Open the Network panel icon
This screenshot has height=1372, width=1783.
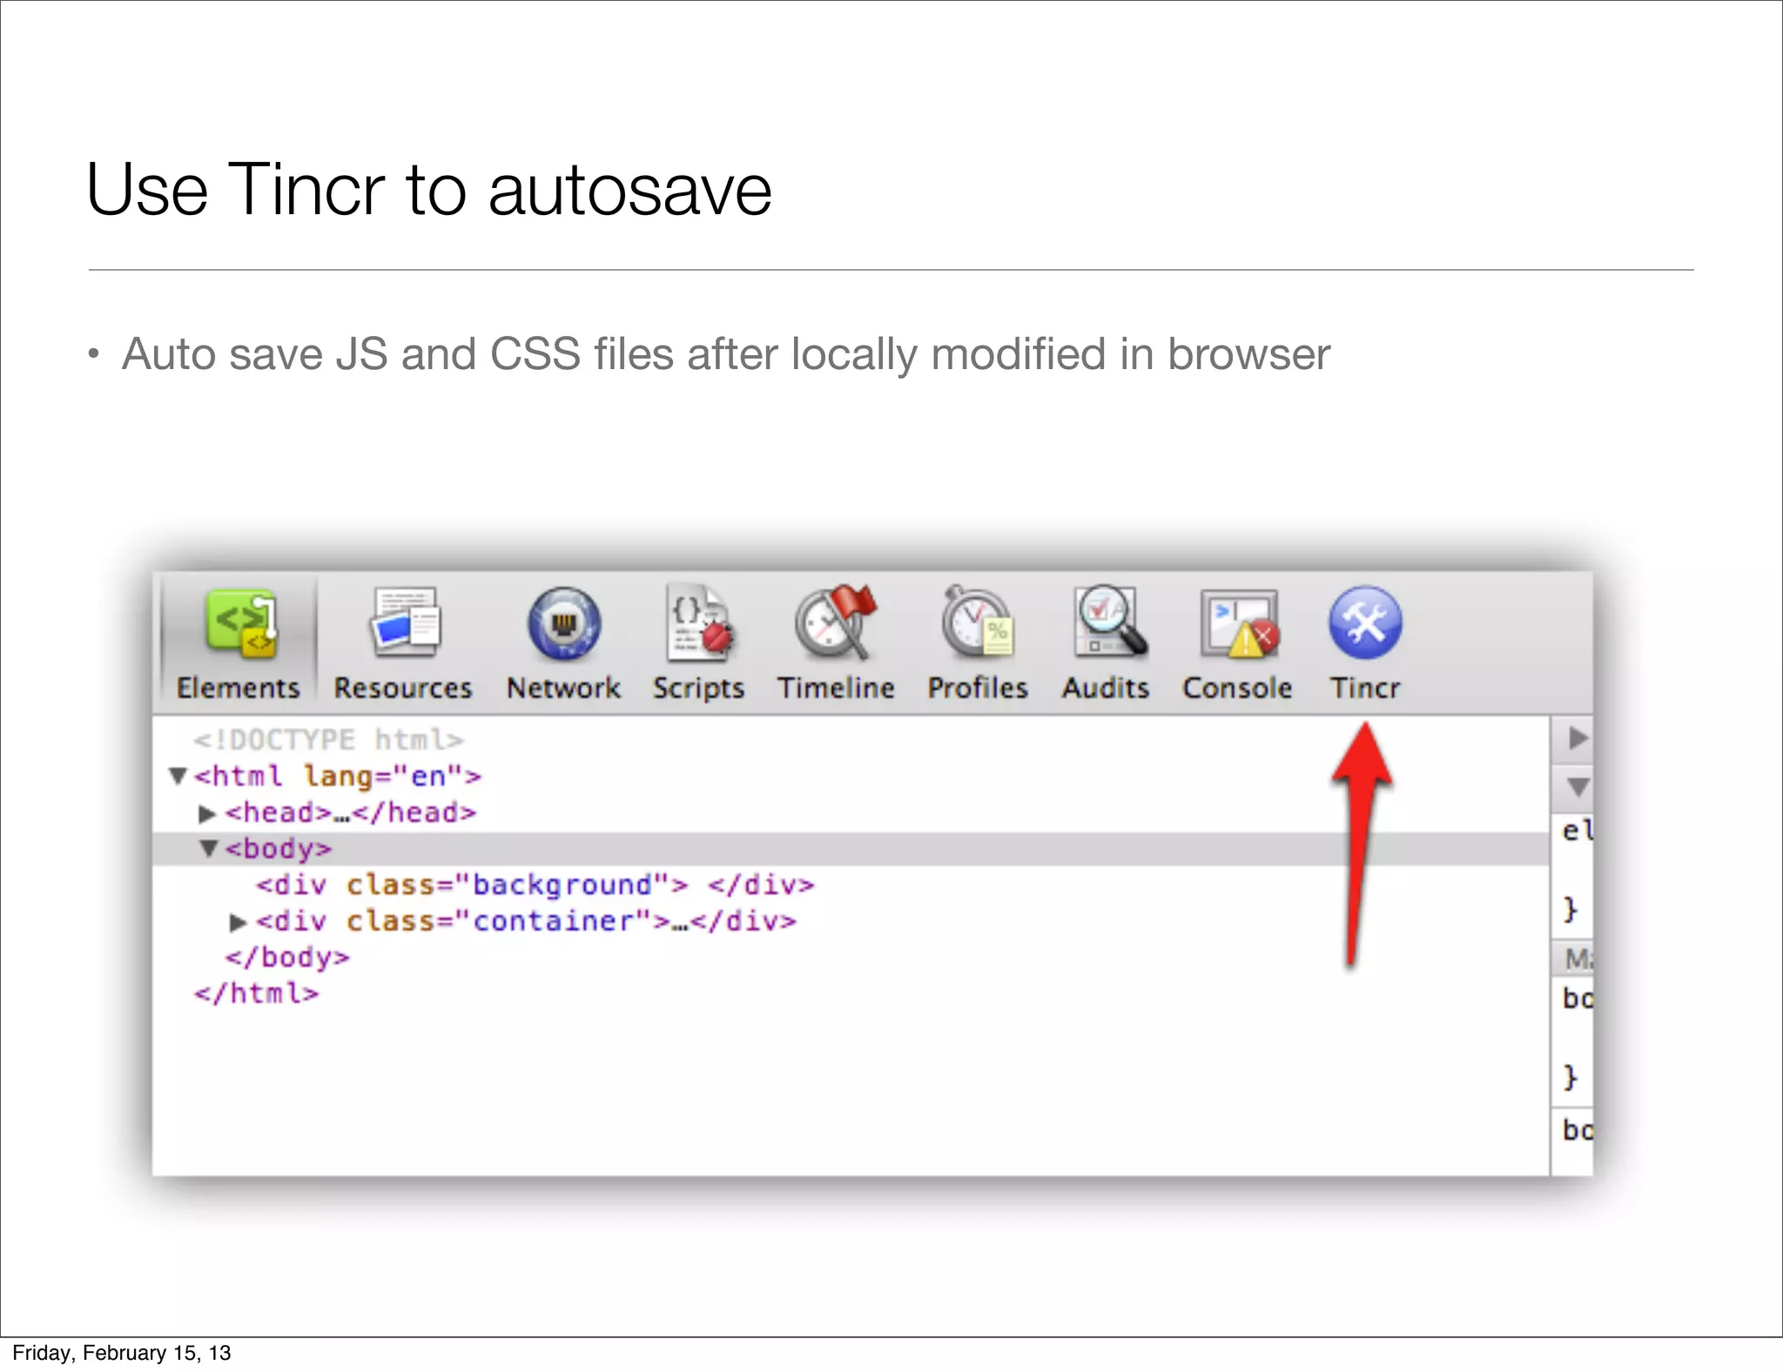point(564,623)
